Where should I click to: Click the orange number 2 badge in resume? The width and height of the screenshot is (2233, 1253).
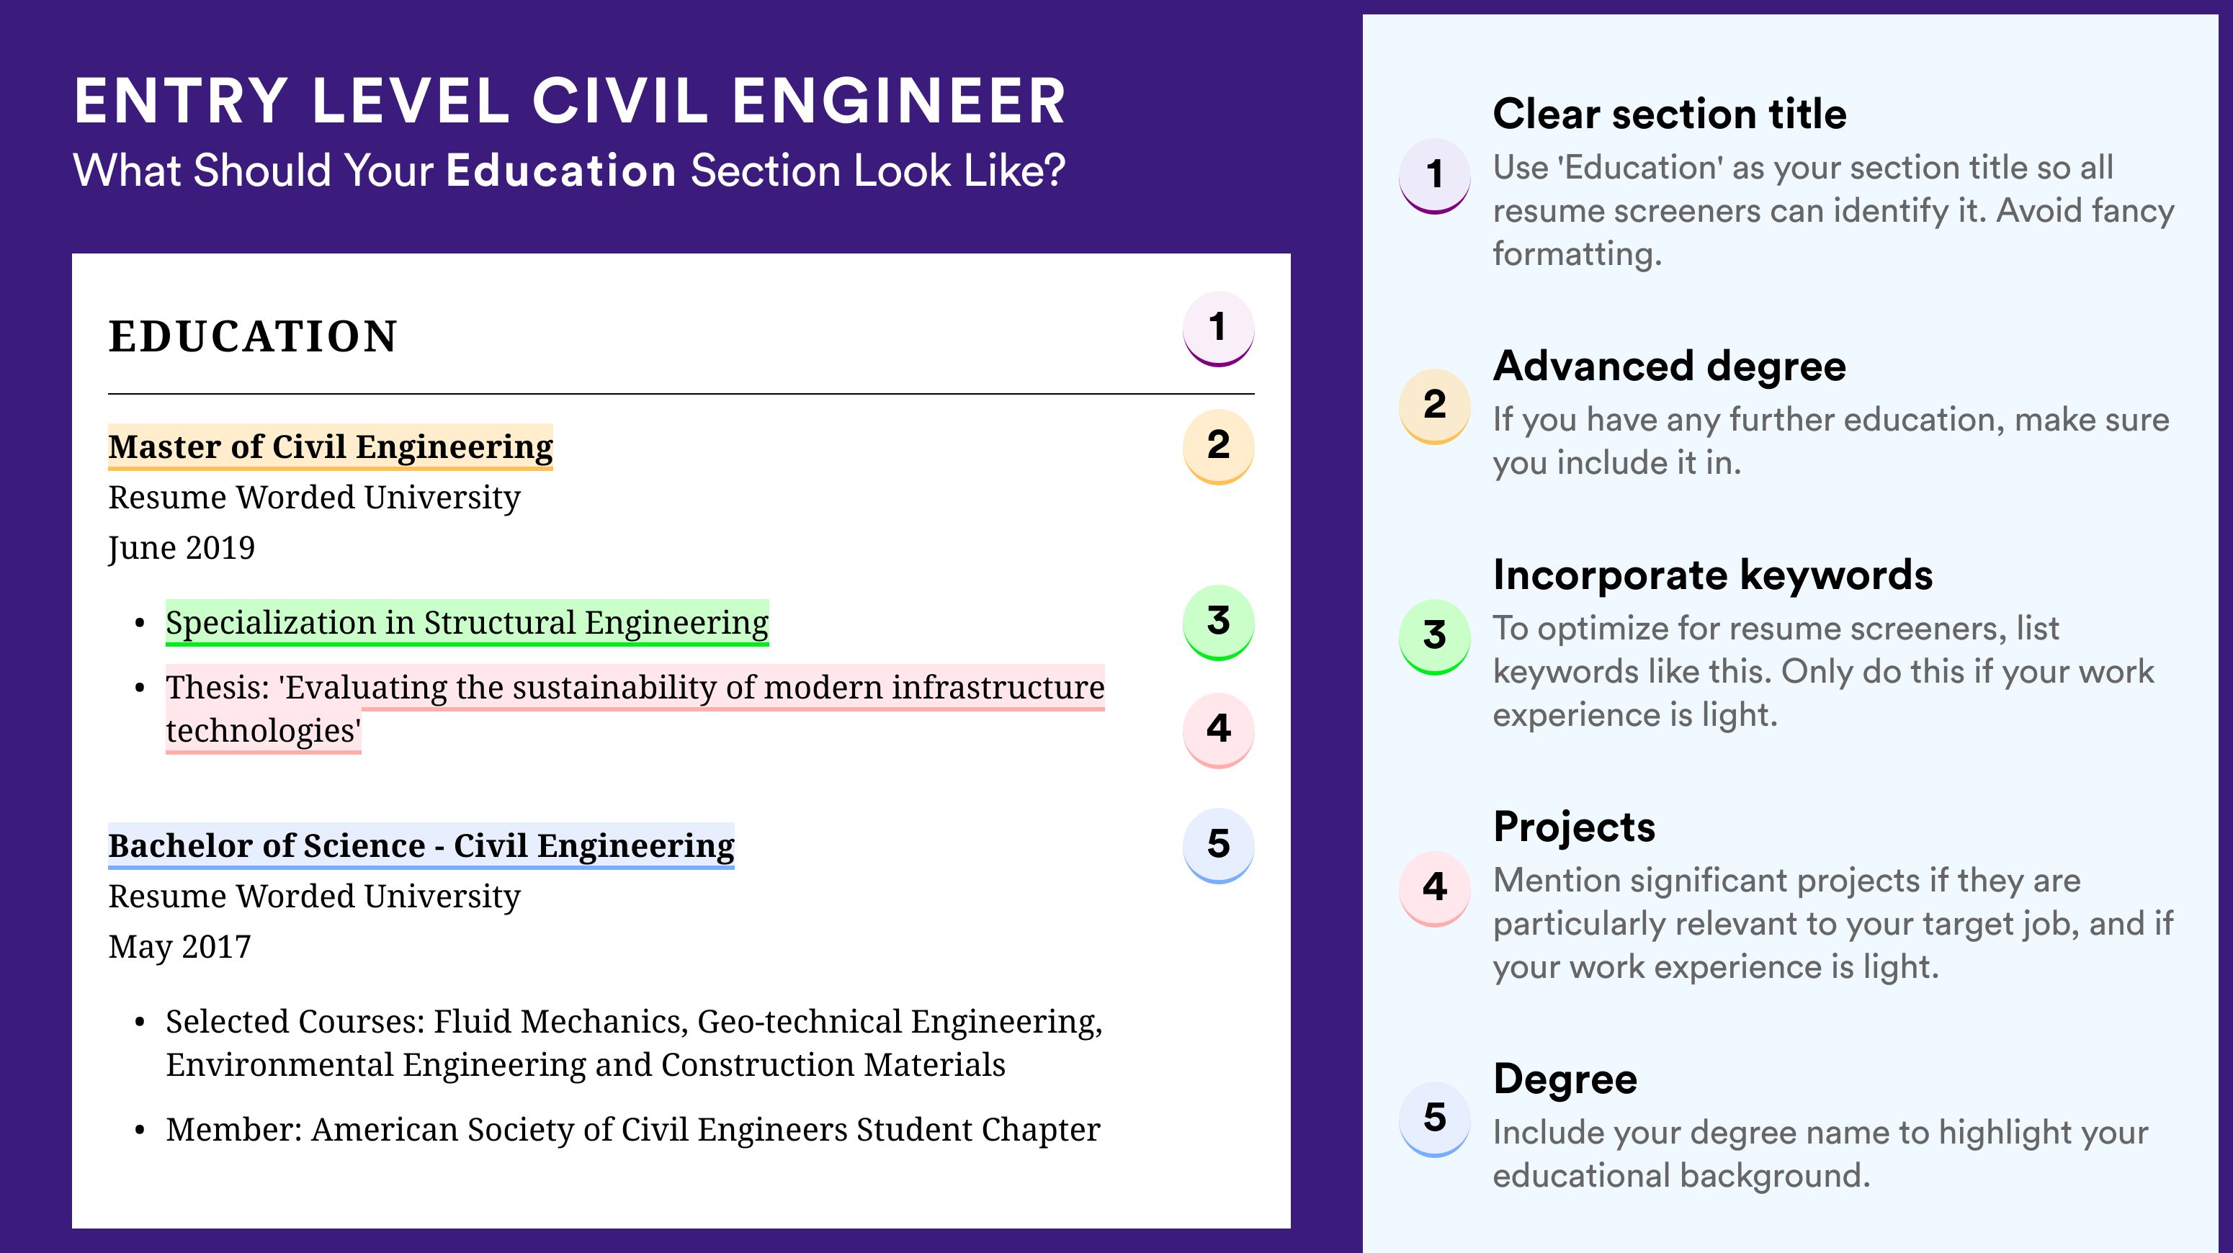(x=1218, y=446)
